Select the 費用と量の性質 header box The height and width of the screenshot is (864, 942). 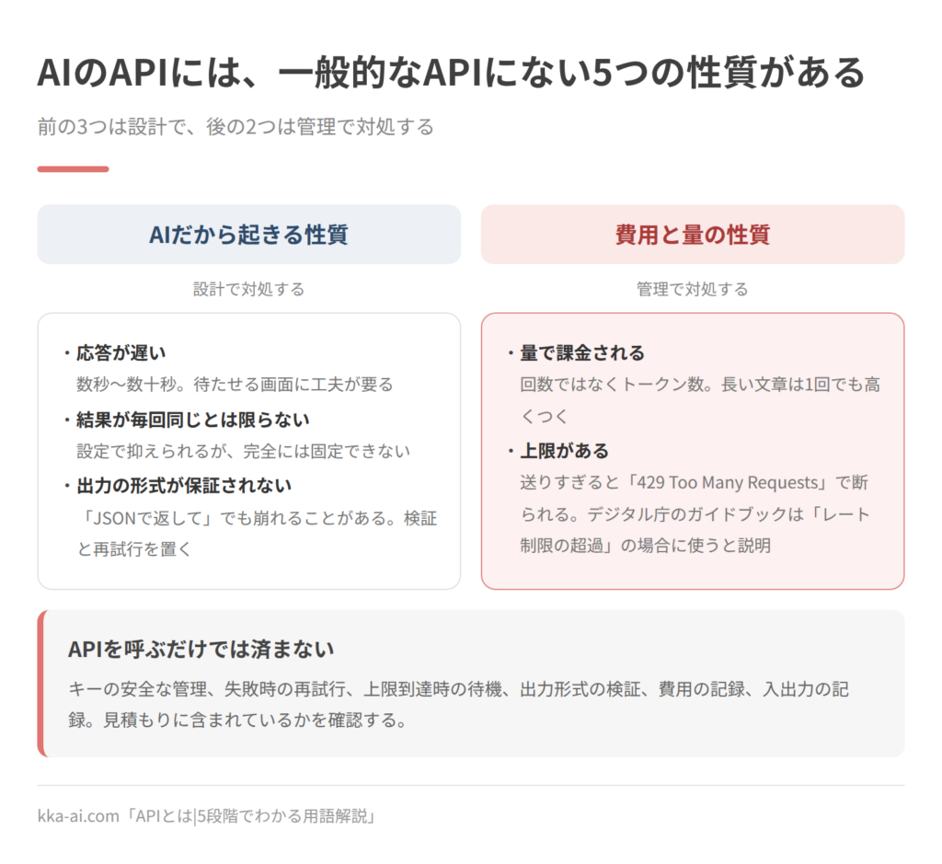(693, 235)
